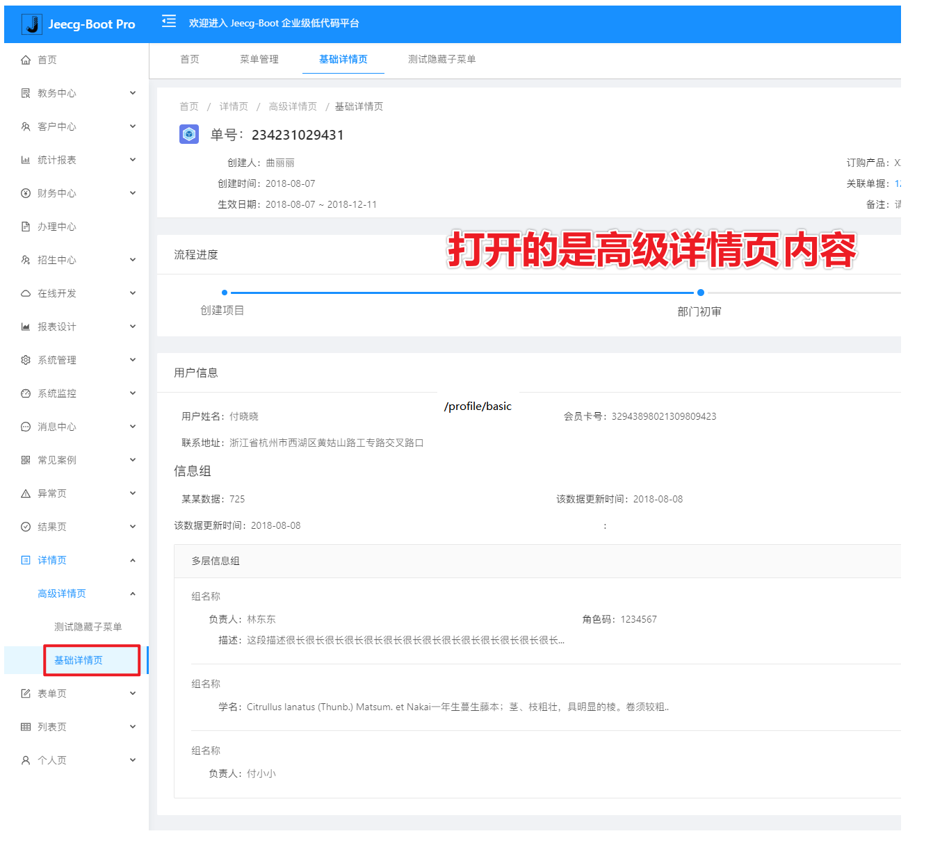Viewport: 933px width, 845px height.
Task: Select the 首页 home icon in sidebar
Action: pyautogui.click(x=25, y=59)
